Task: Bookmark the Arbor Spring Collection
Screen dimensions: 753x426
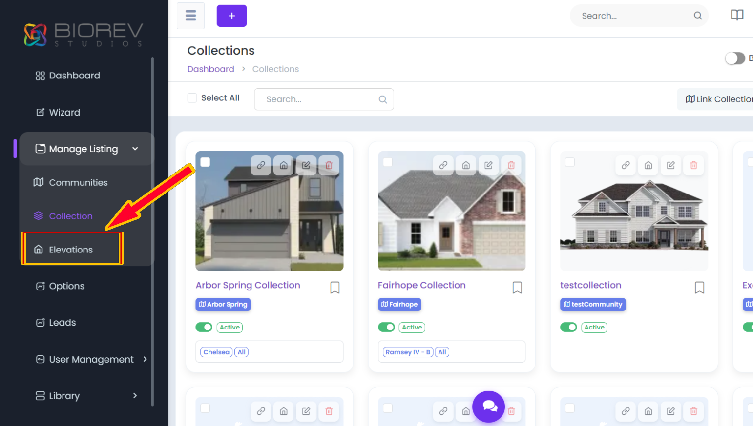Action: click(x=335, y=288)
